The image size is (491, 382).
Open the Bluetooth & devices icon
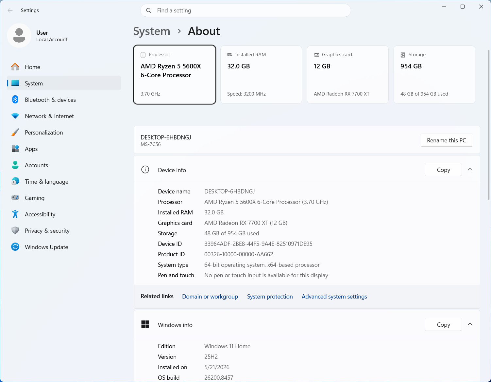coord(15,100)
